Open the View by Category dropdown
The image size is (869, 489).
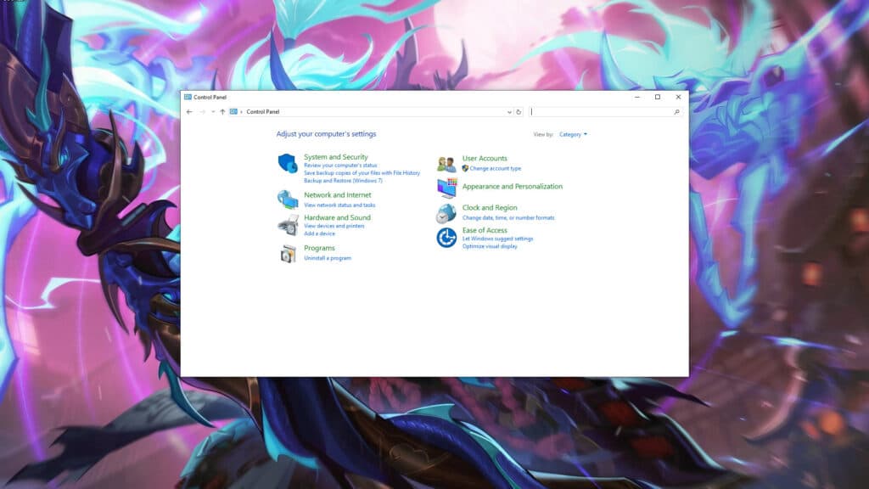(571, 134)
